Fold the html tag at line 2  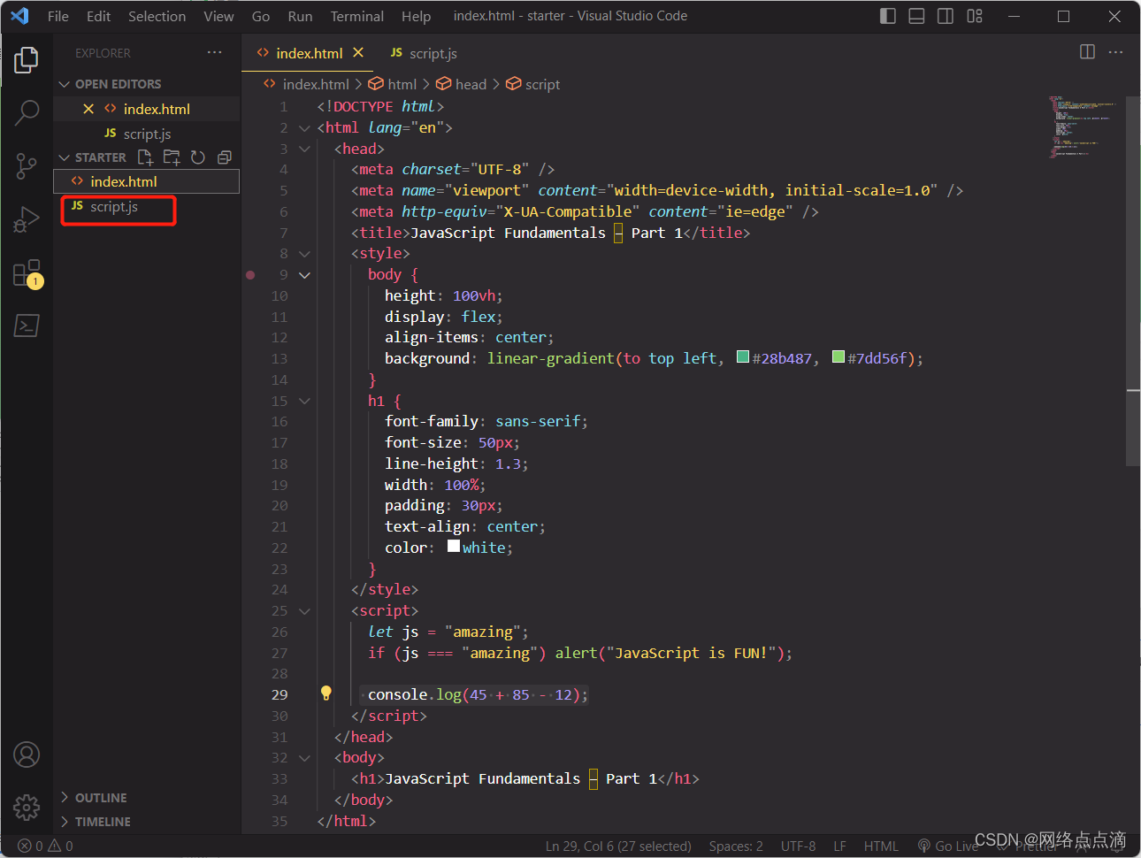click(x=304, y=128)
